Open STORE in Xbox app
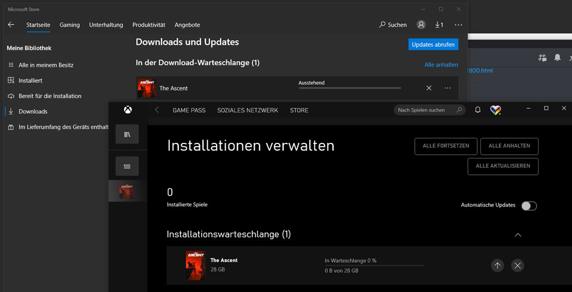The height and width of the screenshot is (292, 572). tap(299, 110)
